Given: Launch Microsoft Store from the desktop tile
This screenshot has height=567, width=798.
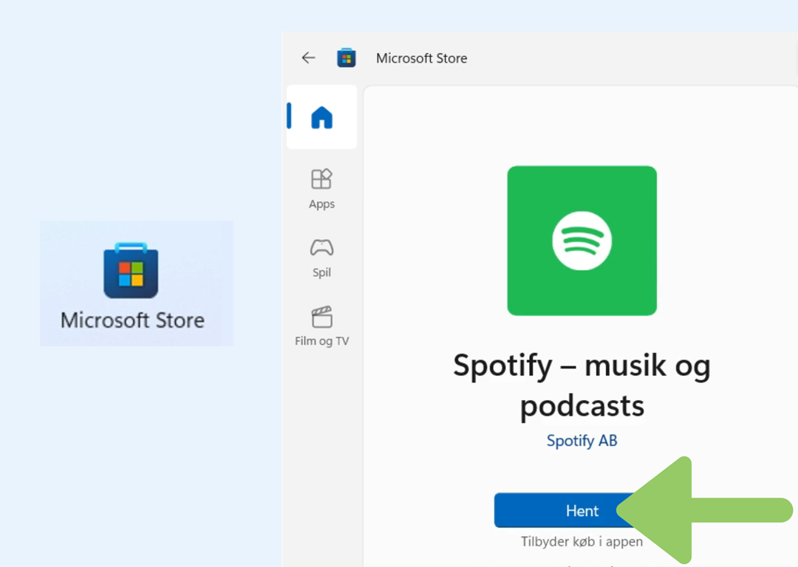Looking at the screenshot, I should point(137,283).
